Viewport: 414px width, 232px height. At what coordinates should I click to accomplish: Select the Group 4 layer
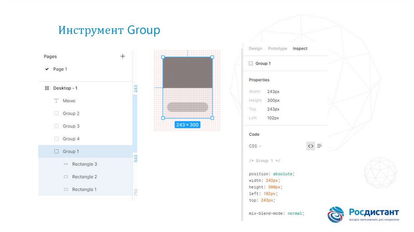pyautogui.click(x=71, y=139)
